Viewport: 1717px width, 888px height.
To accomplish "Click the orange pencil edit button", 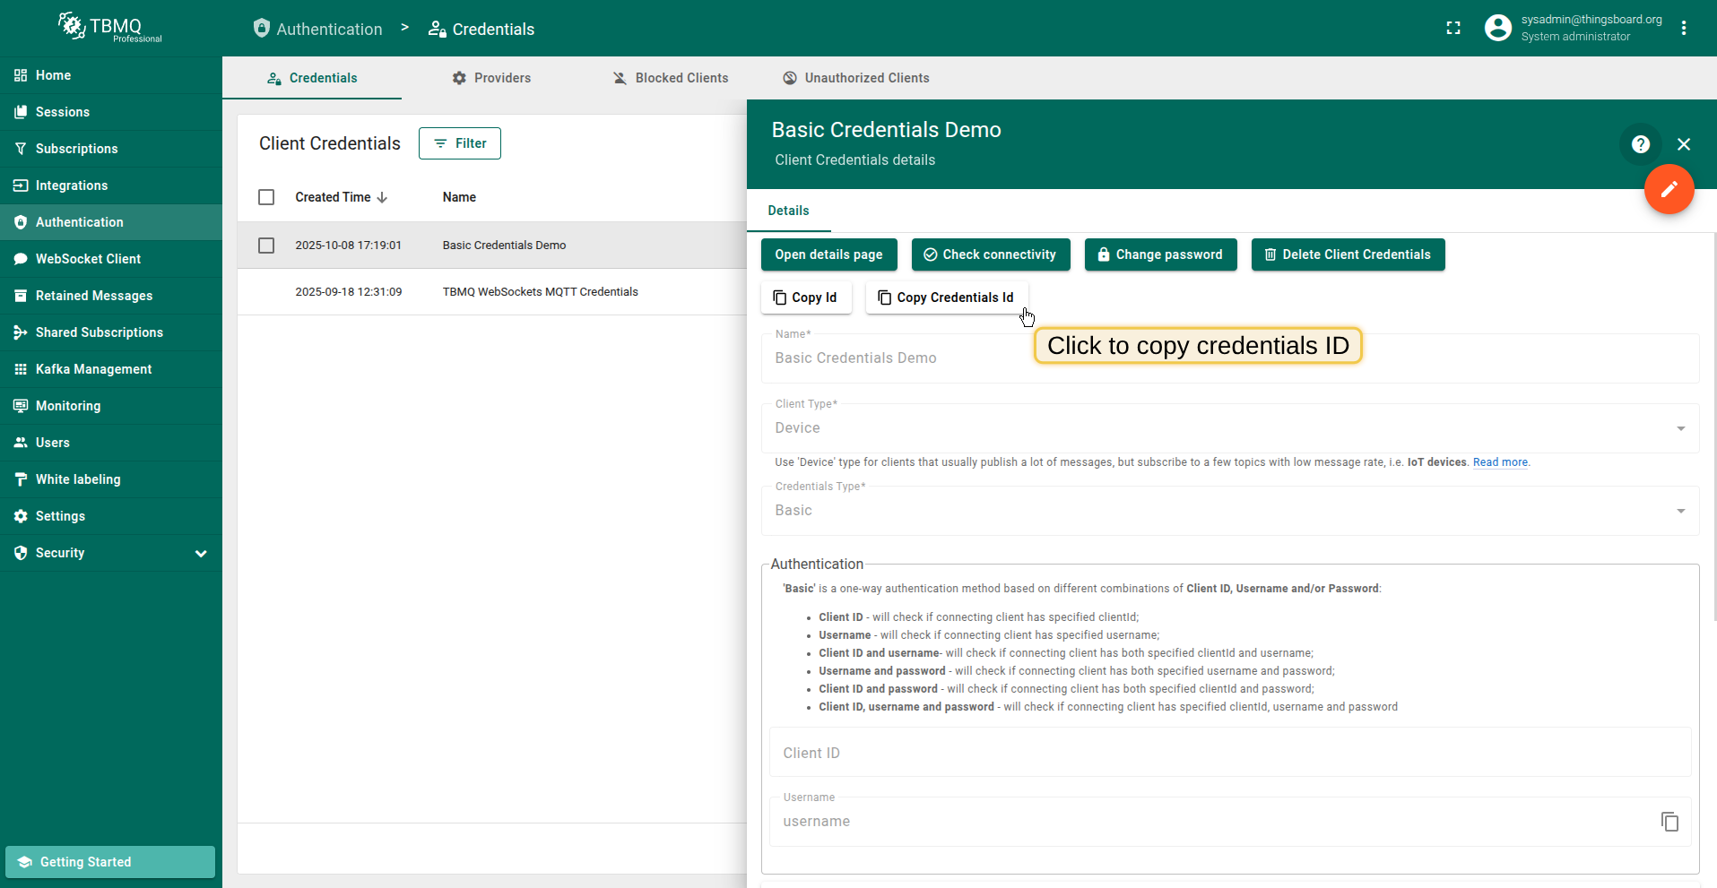I will pos(1669,189).
